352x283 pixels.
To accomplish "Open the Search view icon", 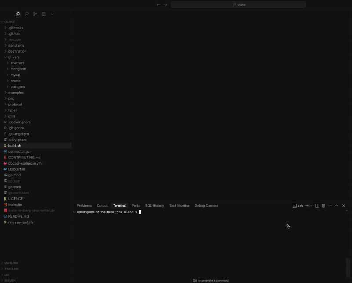I will point(26,14).
